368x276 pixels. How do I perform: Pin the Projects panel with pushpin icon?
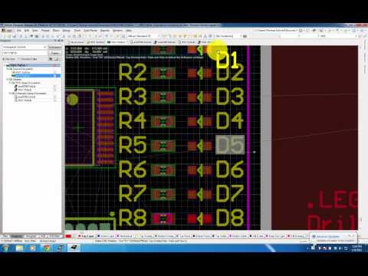click(59, 41)
